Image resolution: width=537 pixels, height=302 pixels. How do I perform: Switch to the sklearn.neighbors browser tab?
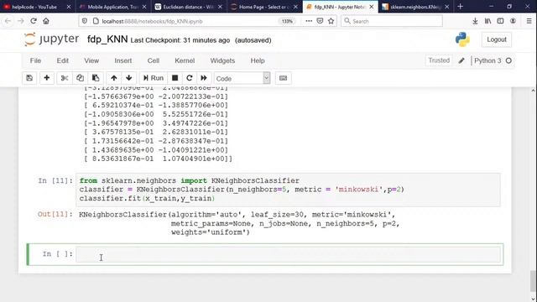(415, 7)
